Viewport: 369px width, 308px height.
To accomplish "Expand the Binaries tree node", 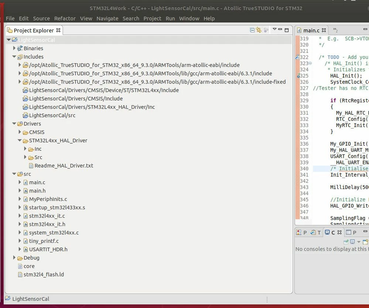I will click(14, 48).
